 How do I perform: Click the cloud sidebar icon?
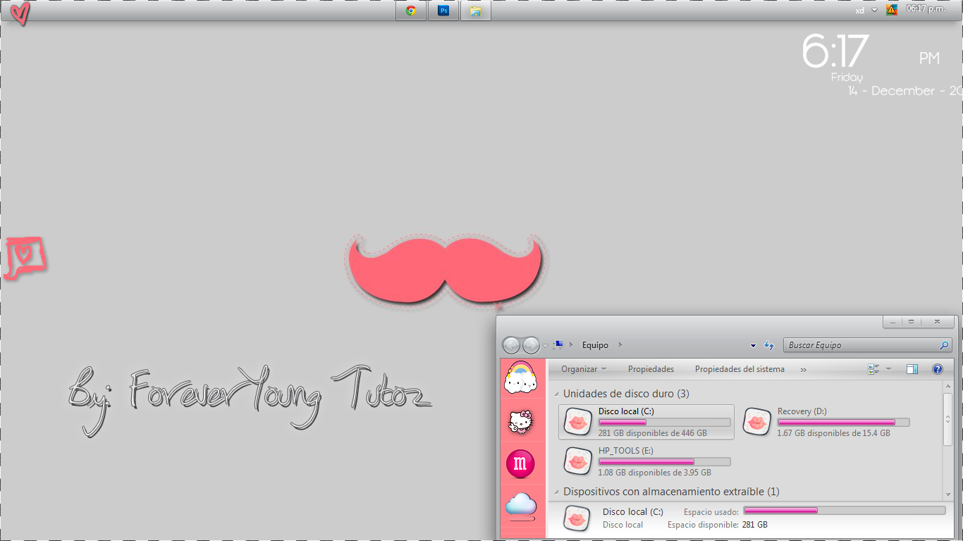(x=521, y=506)
